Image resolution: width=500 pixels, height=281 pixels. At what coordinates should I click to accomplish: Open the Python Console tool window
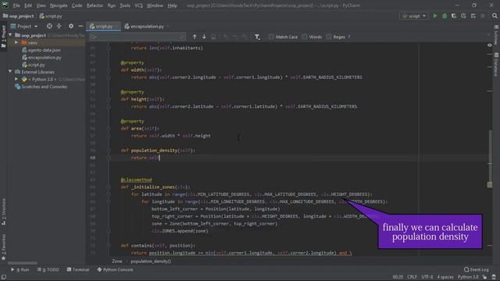pos(115,270)
